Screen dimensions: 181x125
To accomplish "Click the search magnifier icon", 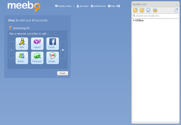I will [134, 16].
